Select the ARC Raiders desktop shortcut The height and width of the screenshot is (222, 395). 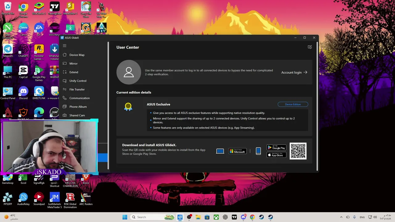click(86, 199)
